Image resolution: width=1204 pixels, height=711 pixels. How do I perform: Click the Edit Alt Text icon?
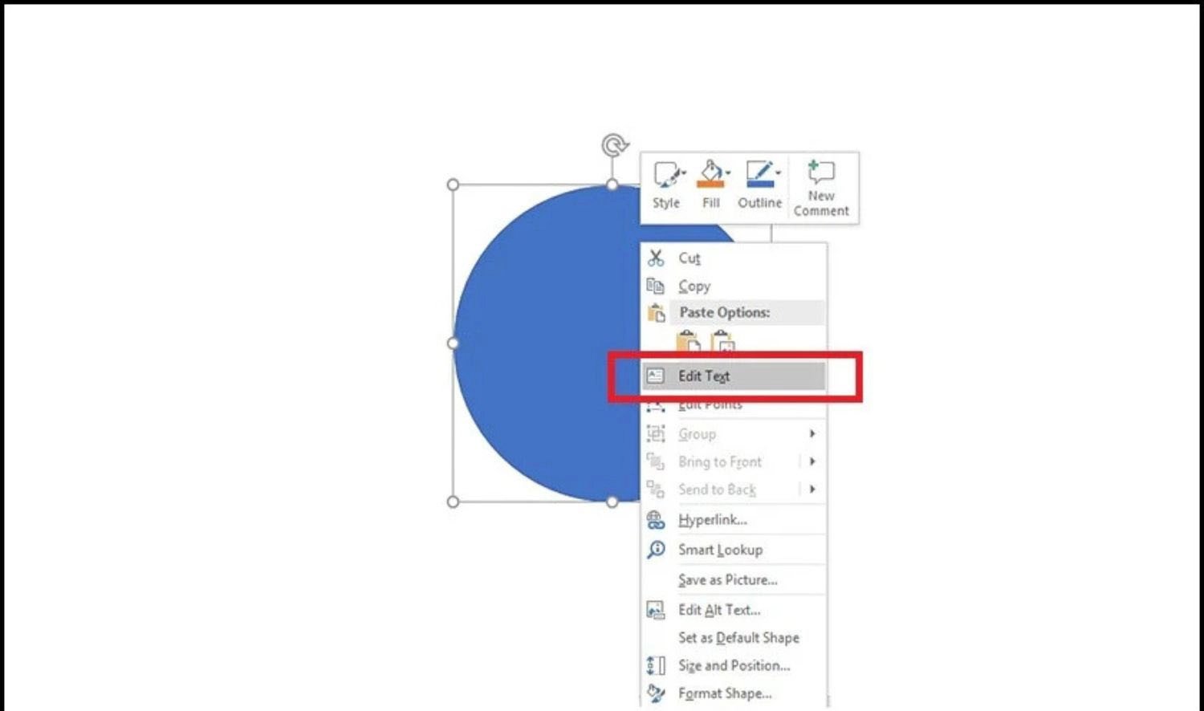point(656,610)
